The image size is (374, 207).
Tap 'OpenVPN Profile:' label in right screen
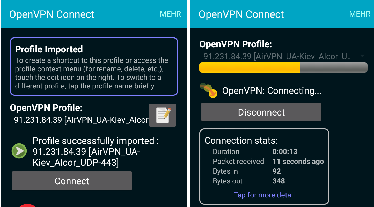[x=236, y=44]
